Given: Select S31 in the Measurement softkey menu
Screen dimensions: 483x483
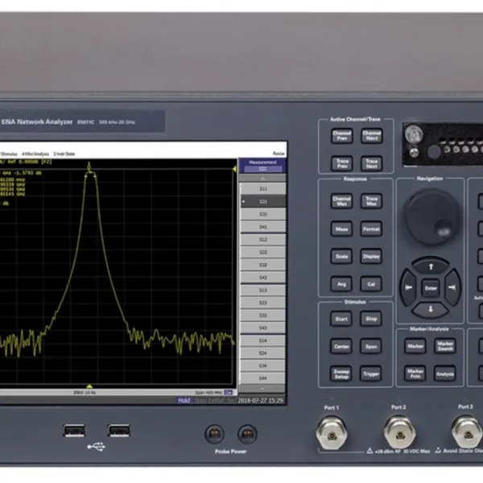Looking at the screenshot, I should (262, 214).
